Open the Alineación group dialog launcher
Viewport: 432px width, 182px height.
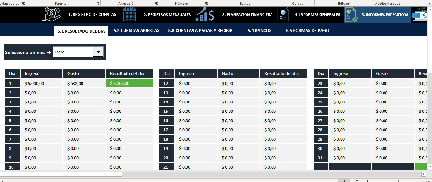click(157, 4)
